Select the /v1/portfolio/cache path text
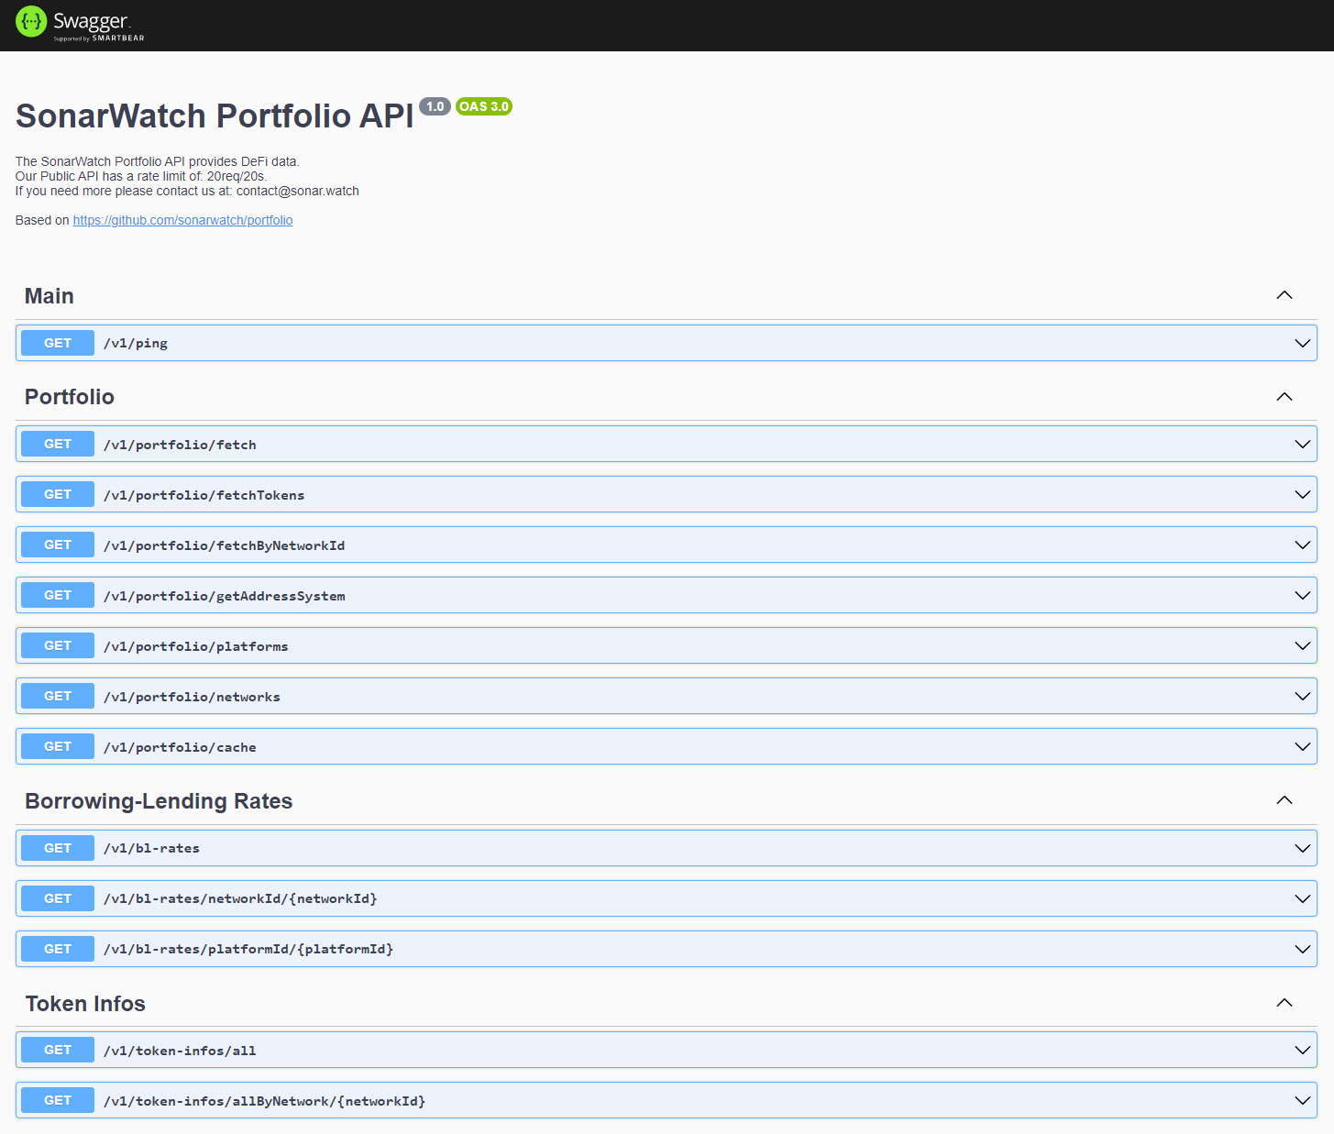This screenshot has height=1134, width=1334. (180, 747)
